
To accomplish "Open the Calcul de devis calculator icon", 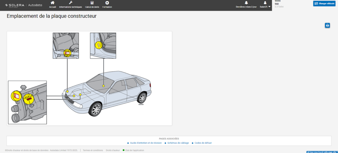I will (92, 3).
